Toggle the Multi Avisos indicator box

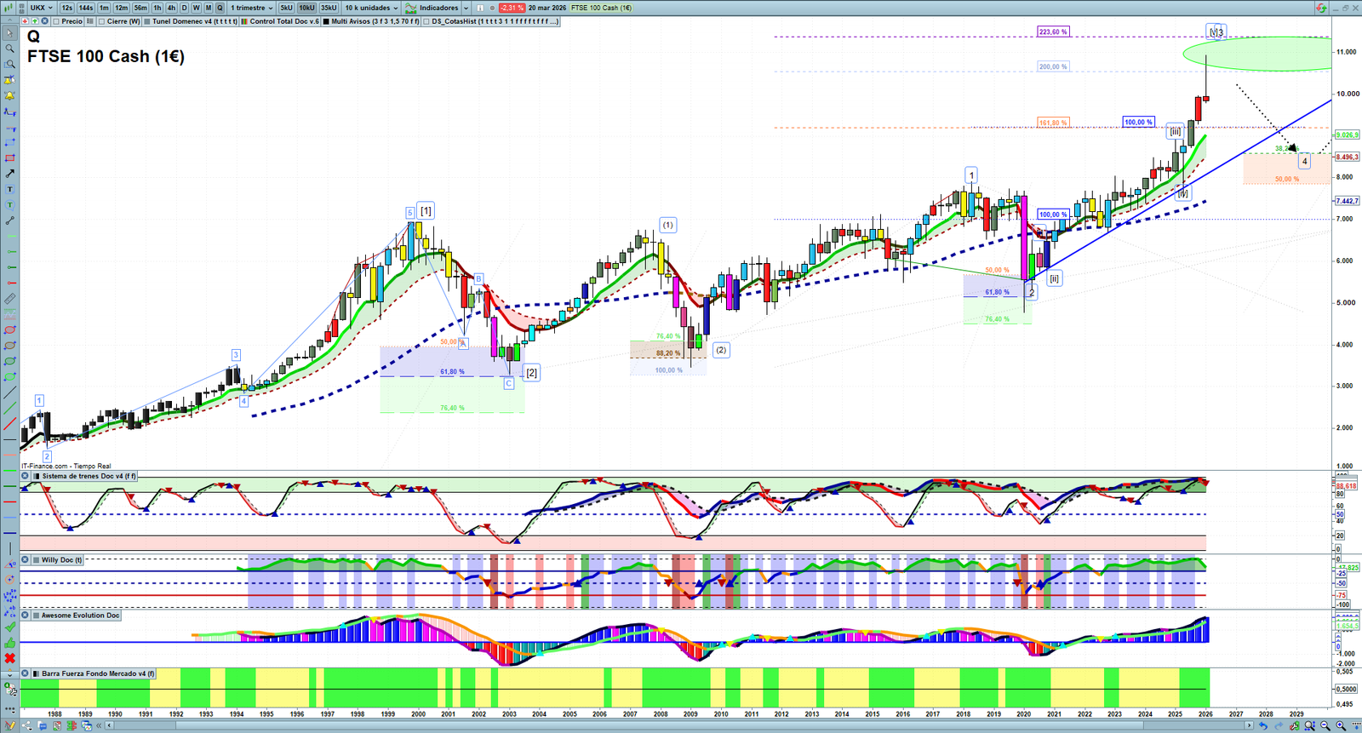[326, 21]
